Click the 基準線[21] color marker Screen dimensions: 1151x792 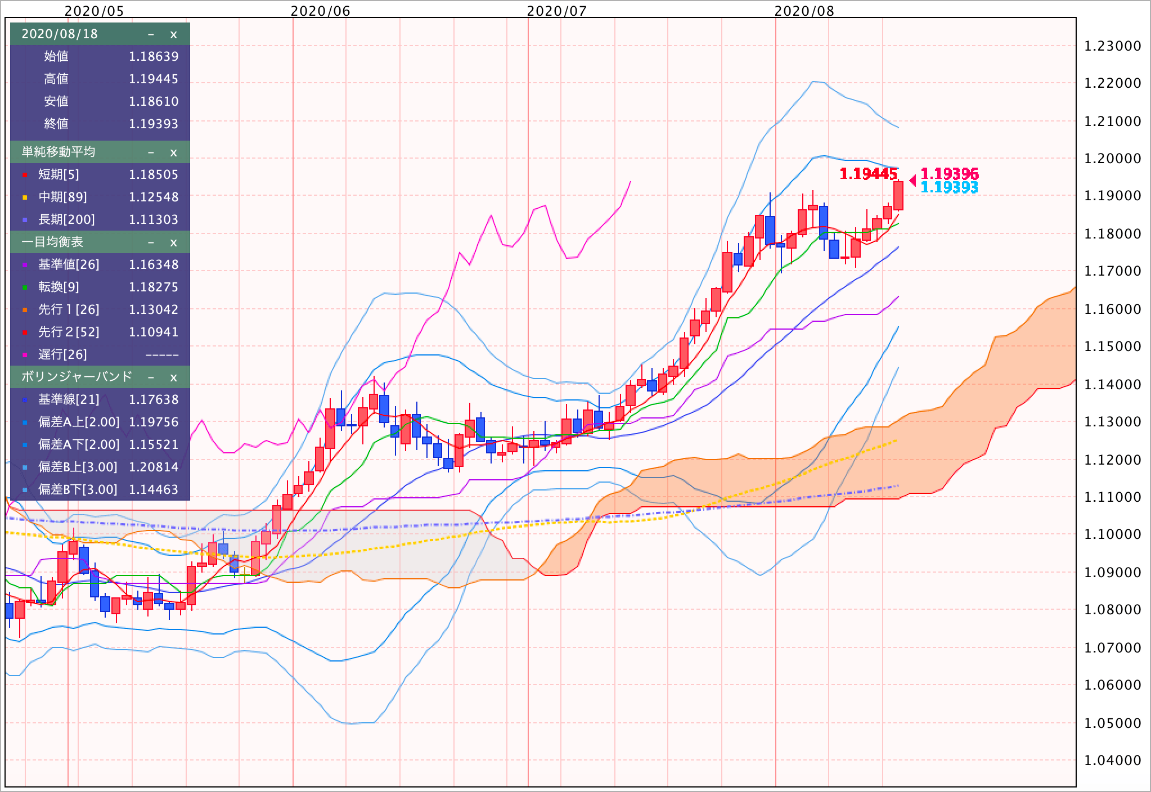tap(25, 400)
